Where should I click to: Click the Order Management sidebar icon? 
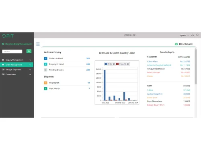[x=3, y=65]
